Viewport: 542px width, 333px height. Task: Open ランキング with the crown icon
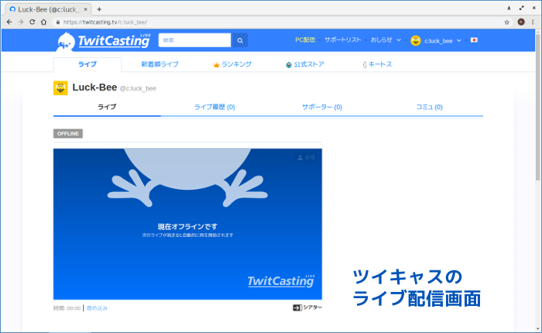pos(232,64)
